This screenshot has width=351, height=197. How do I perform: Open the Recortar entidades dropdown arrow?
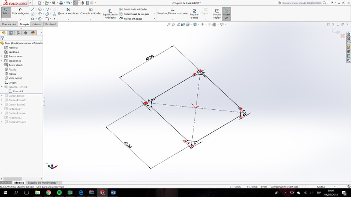click(68, 19)
